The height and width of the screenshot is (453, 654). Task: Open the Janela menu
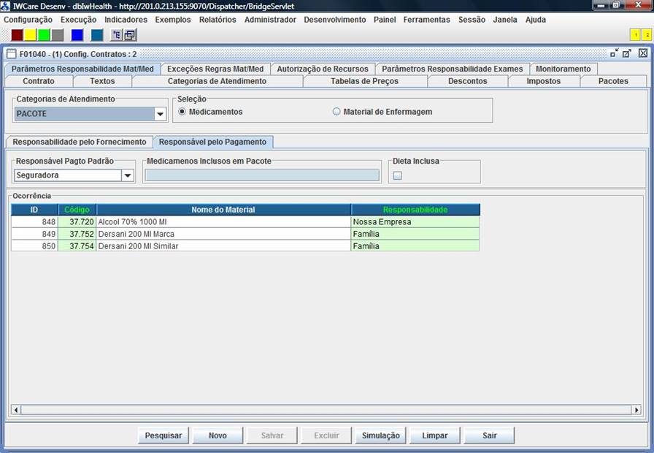click(504, 20)
